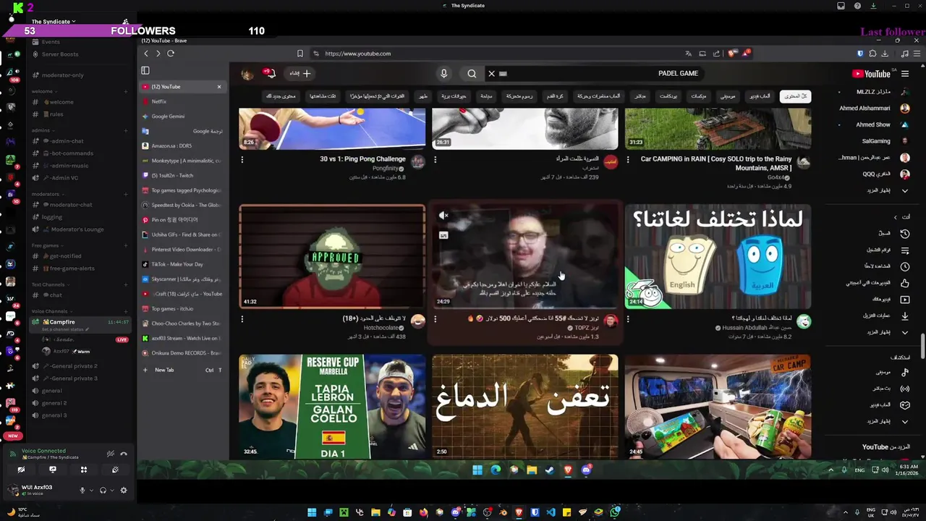The height and width of the screenshot is (521, 926).
Task: Open the Ahmed Alshammari subscription
Action: tap(874, 109)
